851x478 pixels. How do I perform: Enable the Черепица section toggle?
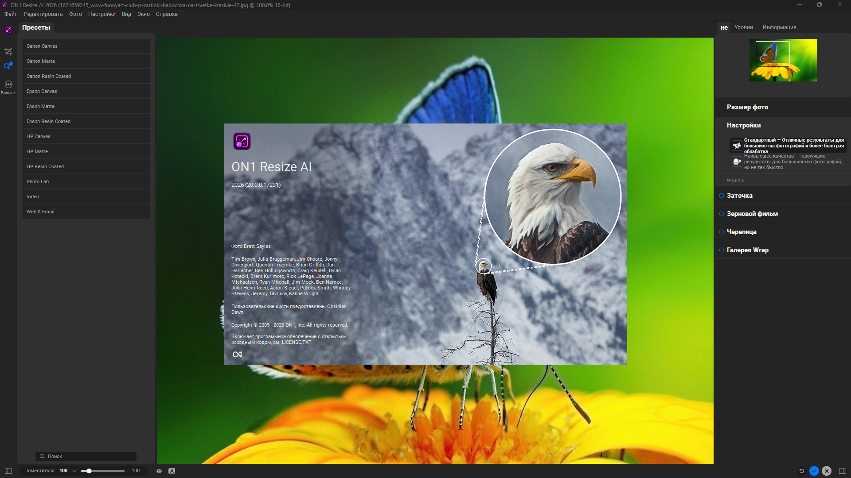point(722,232)
